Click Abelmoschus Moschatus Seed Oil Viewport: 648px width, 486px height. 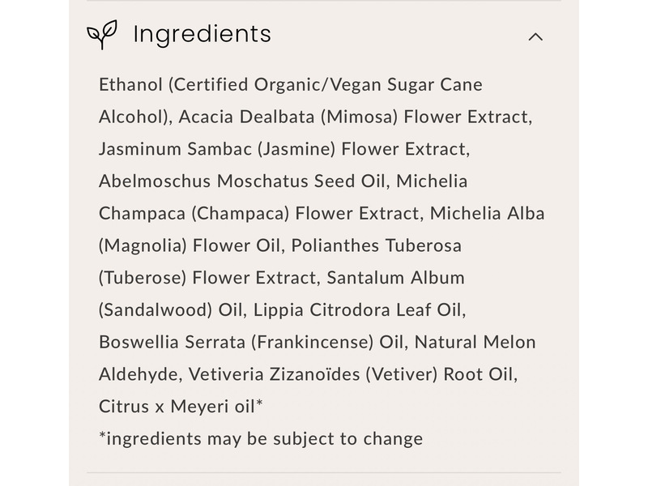coord(241,181)
